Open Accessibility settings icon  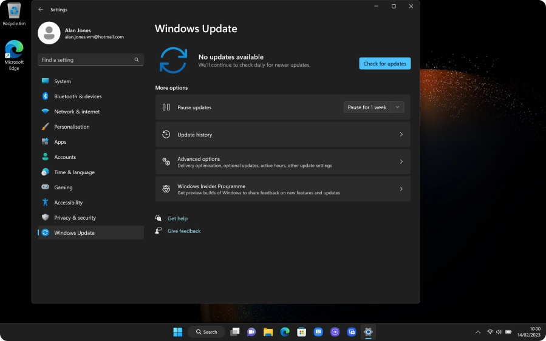click(45, 203)
